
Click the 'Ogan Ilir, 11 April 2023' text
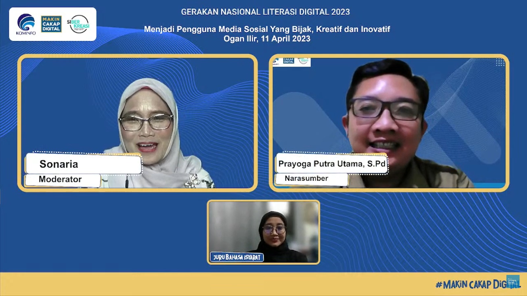click(x=267, y=38)
